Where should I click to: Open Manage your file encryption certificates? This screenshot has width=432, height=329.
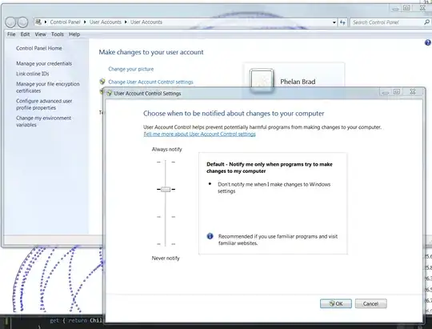(48, 87)
